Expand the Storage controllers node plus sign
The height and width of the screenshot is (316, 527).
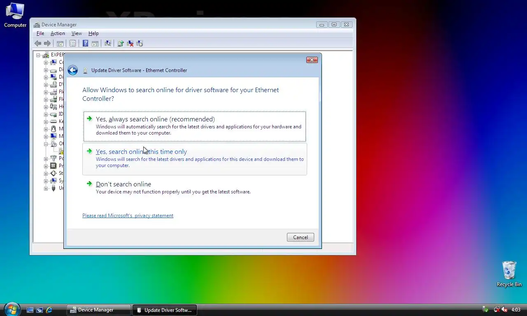tap(46, 174)
